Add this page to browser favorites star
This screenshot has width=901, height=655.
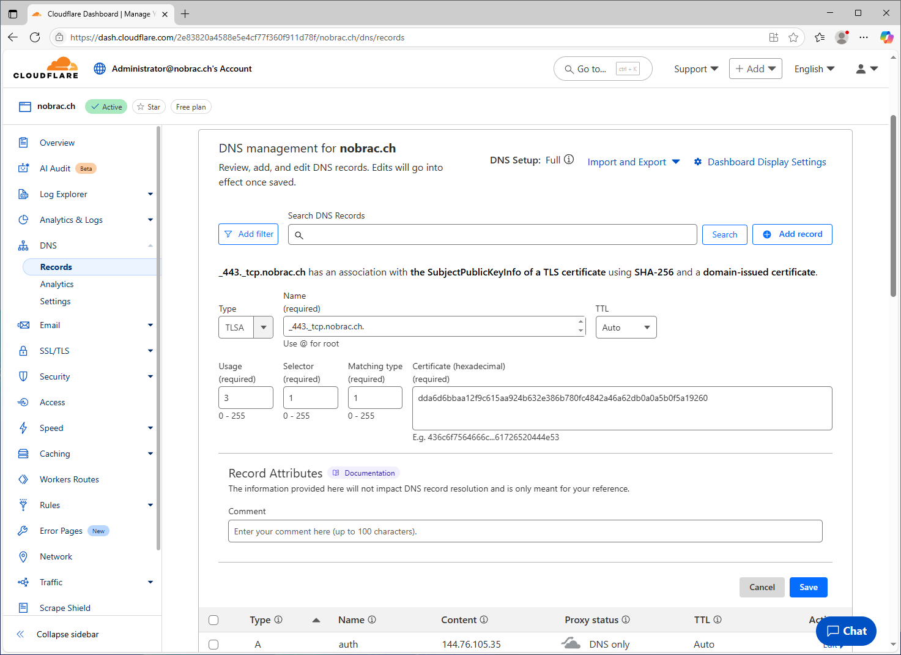click(x=793, y=37)
